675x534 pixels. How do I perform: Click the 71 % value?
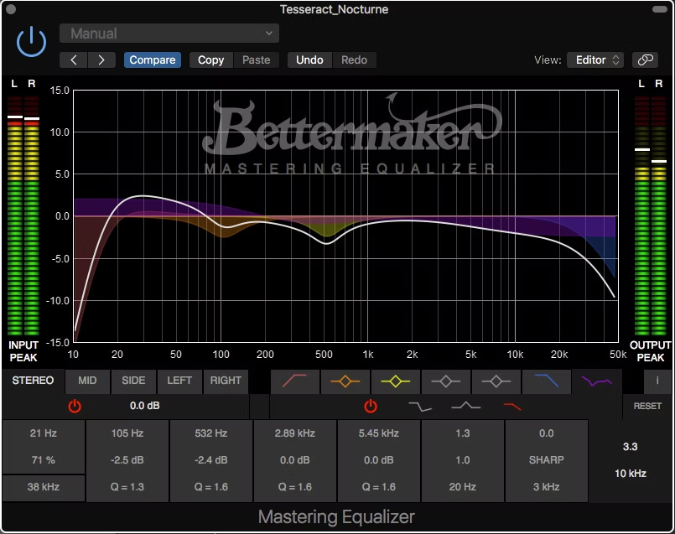pyautogui.click(x=44, y=460)
